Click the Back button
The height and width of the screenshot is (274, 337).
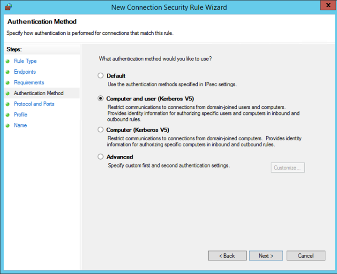click(227, 256)
